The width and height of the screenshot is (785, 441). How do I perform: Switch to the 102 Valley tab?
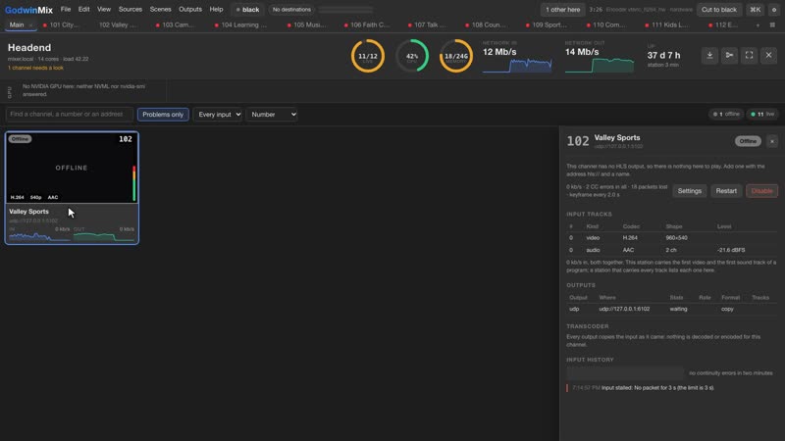coord(118,25)
